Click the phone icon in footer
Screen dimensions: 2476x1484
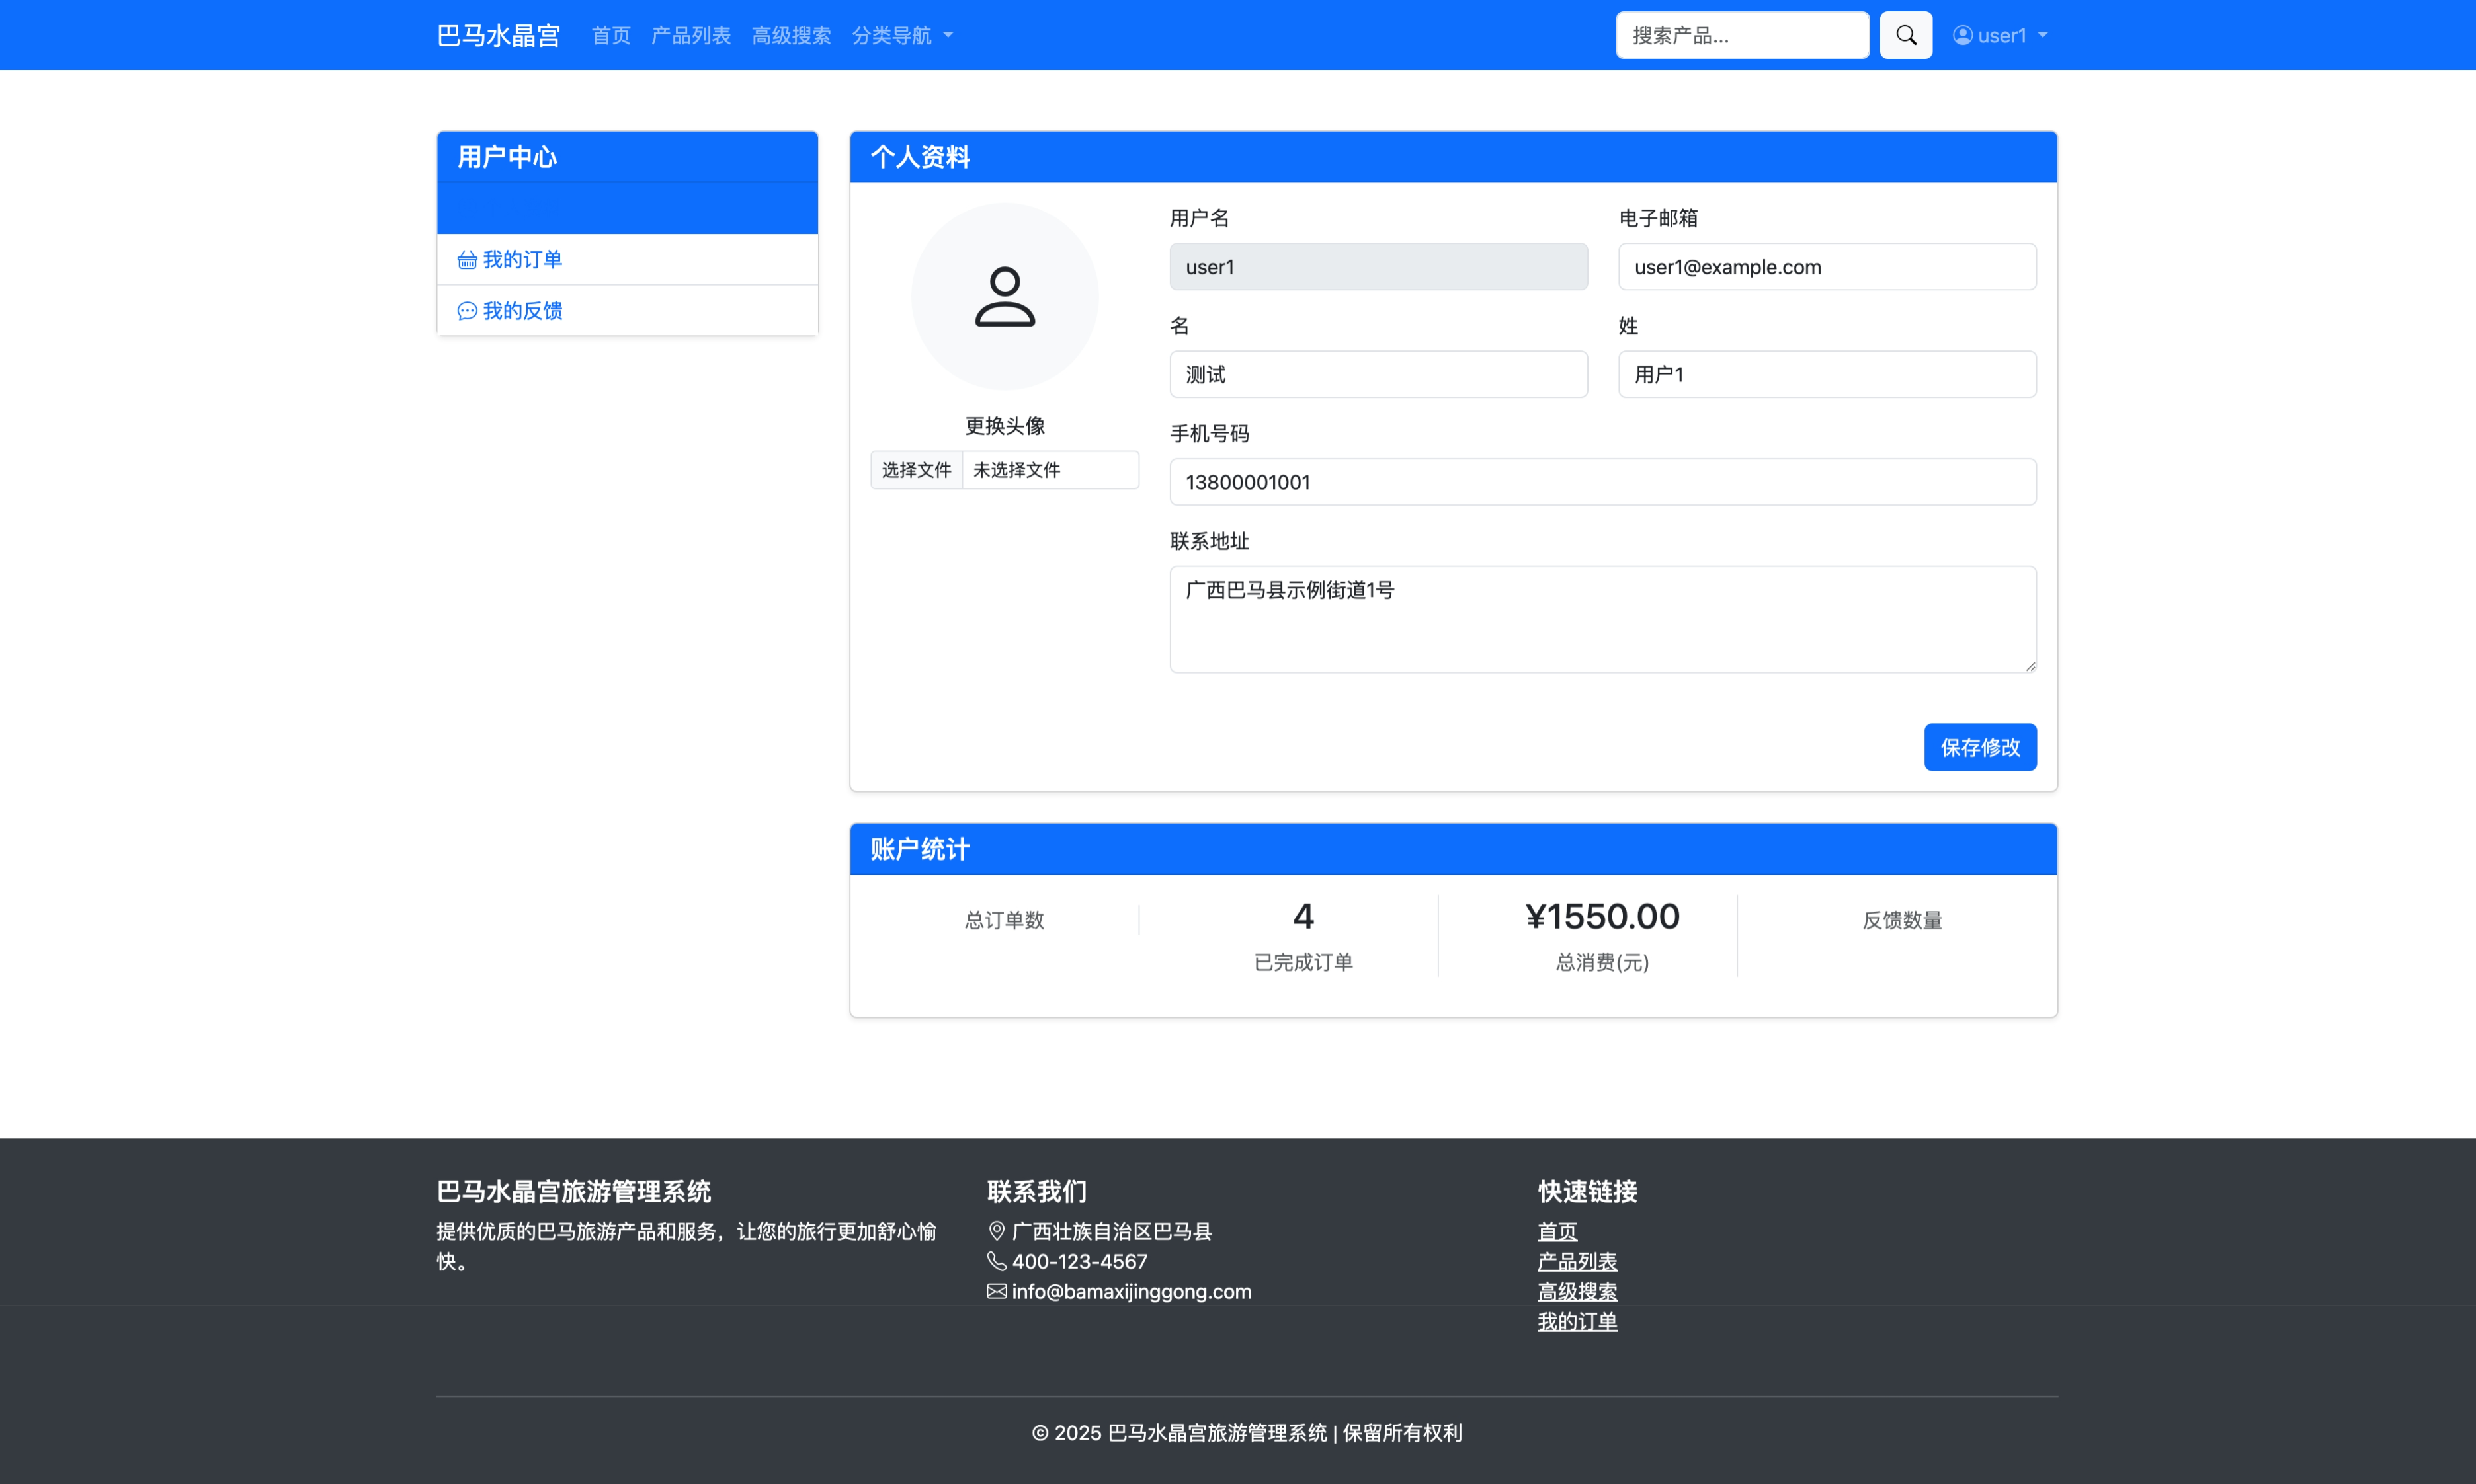click(x=995, y=1261)
